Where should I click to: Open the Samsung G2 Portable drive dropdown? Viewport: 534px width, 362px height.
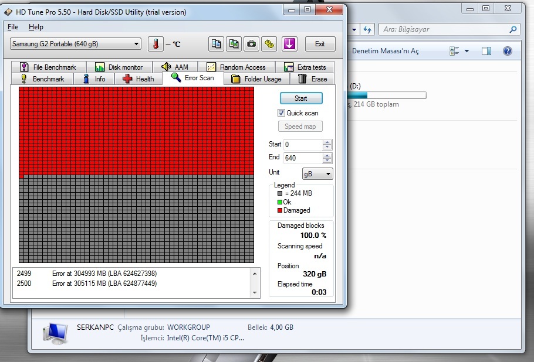tap(76, 44)
